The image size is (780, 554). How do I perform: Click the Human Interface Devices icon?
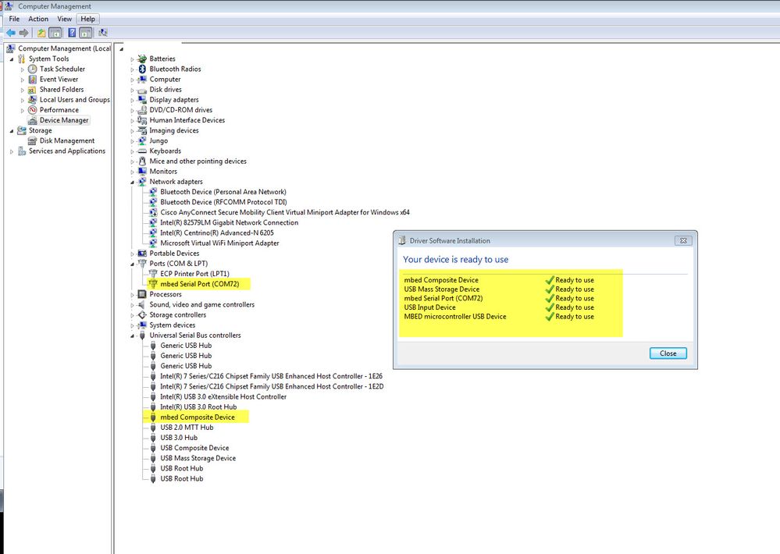[142, 120]
